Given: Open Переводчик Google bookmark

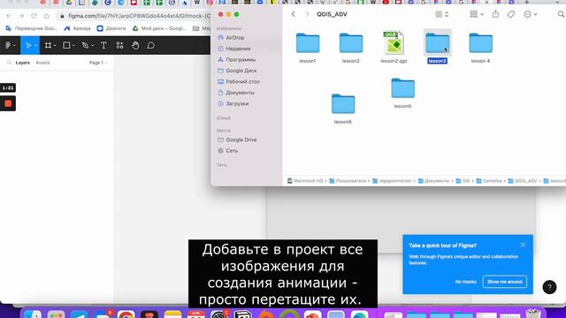Looking at the screenshot, I should (x=32, y=28).
